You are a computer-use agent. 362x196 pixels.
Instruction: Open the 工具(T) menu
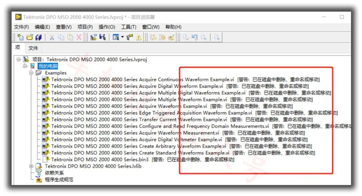click(129, 27)
